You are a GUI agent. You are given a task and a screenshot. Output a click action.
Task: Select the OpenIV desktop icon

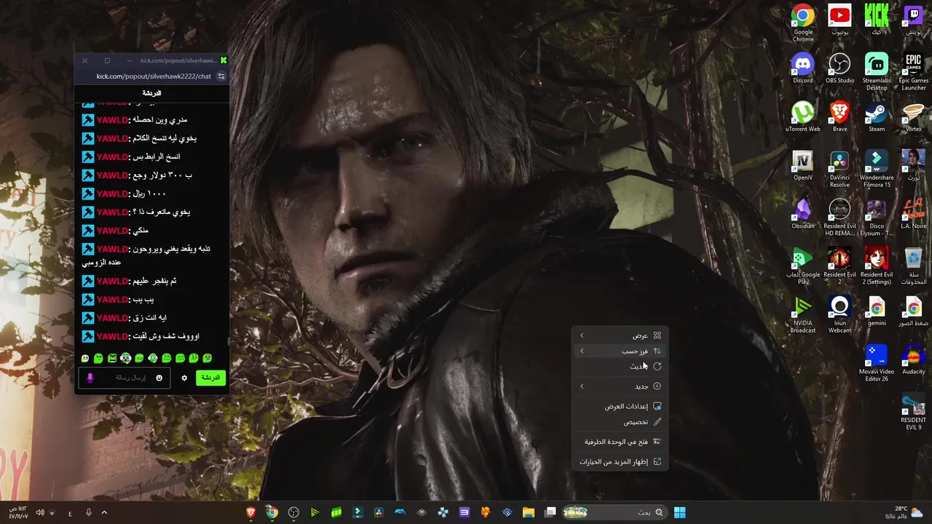pos(803,165)
